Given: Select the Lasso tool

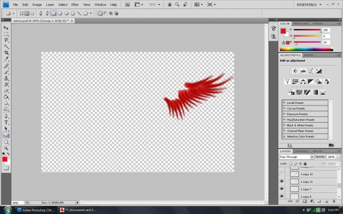Looking at the screenshot, I should 6,40.
